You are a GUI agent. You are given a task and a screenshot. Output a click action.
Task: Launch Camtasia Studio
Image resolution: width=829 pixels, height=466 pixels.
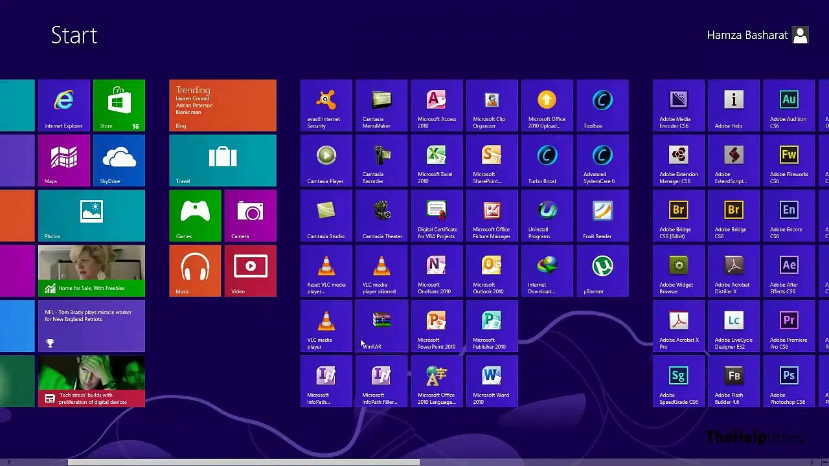[326, 216]
